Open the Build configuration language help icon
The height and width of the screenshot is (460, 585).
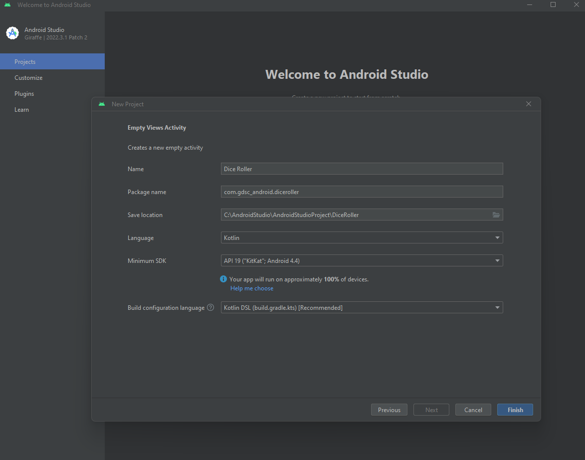coord(210,307)
